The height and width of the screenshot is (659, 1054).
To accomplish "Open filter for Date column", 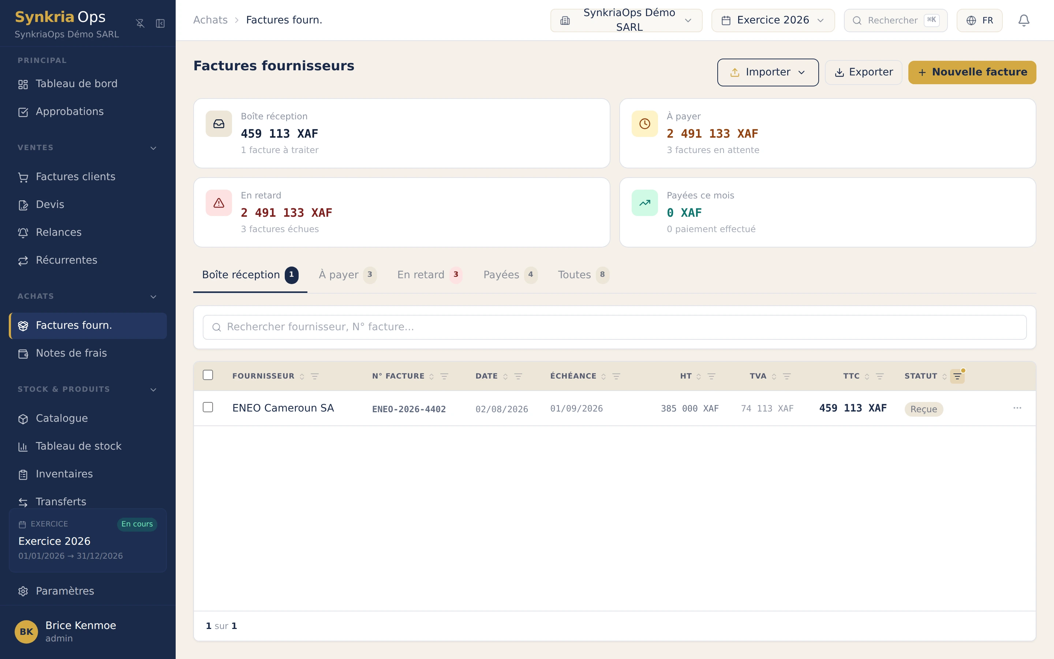I will point(518,377).
